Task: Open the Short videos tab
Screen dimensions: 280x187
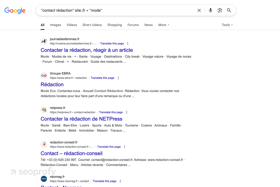Action: pos(92,25)
